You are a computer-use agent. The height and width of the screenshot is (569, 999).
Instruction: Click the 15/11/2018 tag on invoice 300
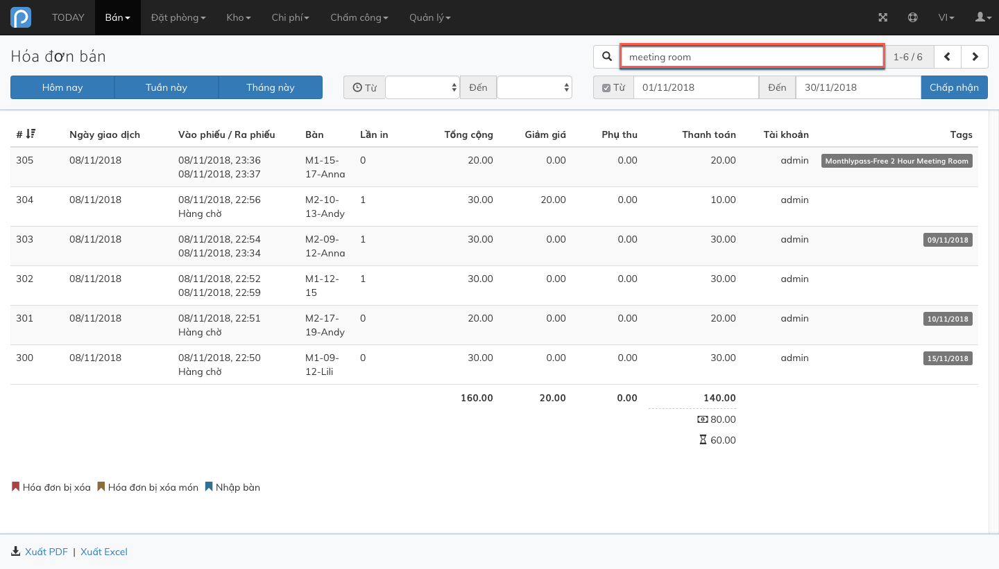[x=948, y=358]
